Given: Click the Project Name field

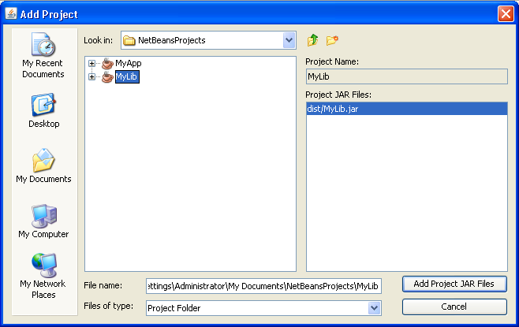Looking at the screenshot, I should point(406,76).
